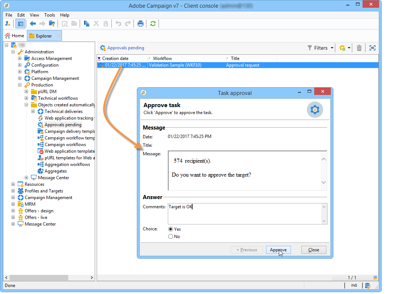This screenshot has height=294, width=395.
Task: Click the copy icon in toolbar
Action: pyautogui.click(x=86, y=24)
